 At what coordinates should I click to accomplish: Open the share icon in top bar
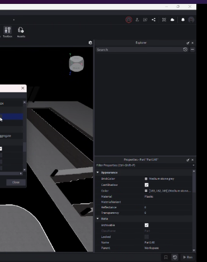click(153, 20)
